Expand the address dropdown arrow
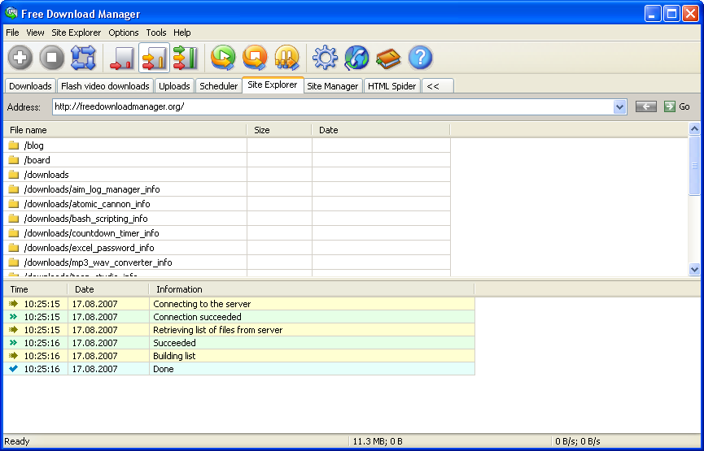The width and height of the screenshot is (704, 451). [620, 106]
